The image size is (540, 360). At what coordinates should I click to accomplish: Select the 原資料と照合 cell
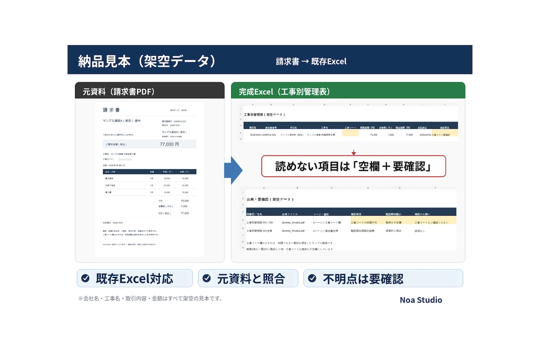tap(393, 231)
